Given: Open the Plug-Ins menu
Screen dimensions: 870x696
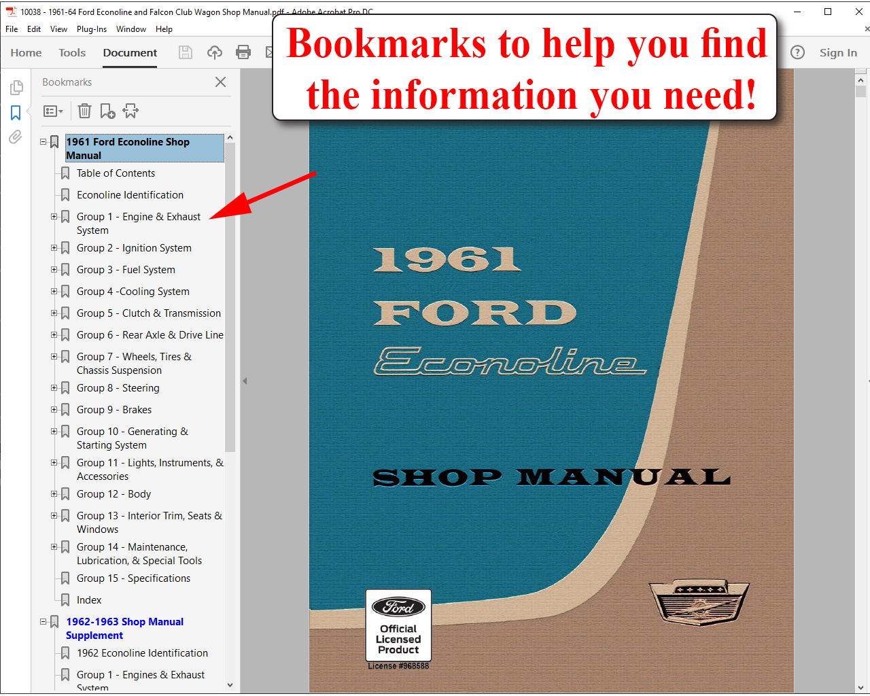Looking at the screenshot, I should (92, 29).
